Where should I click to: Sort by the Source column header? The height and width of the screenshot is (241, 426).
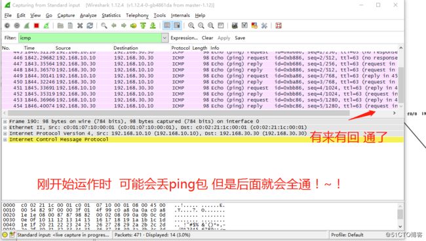pyautogui.click(x=63, y=48)
